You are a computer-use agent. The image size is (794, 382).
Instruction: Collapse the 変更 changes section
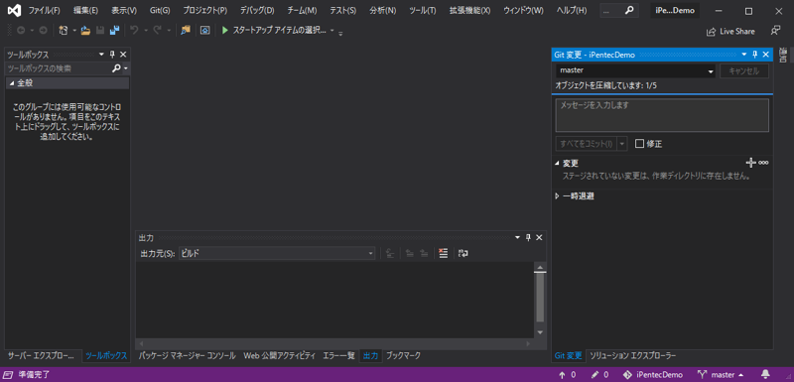[558, 164]
